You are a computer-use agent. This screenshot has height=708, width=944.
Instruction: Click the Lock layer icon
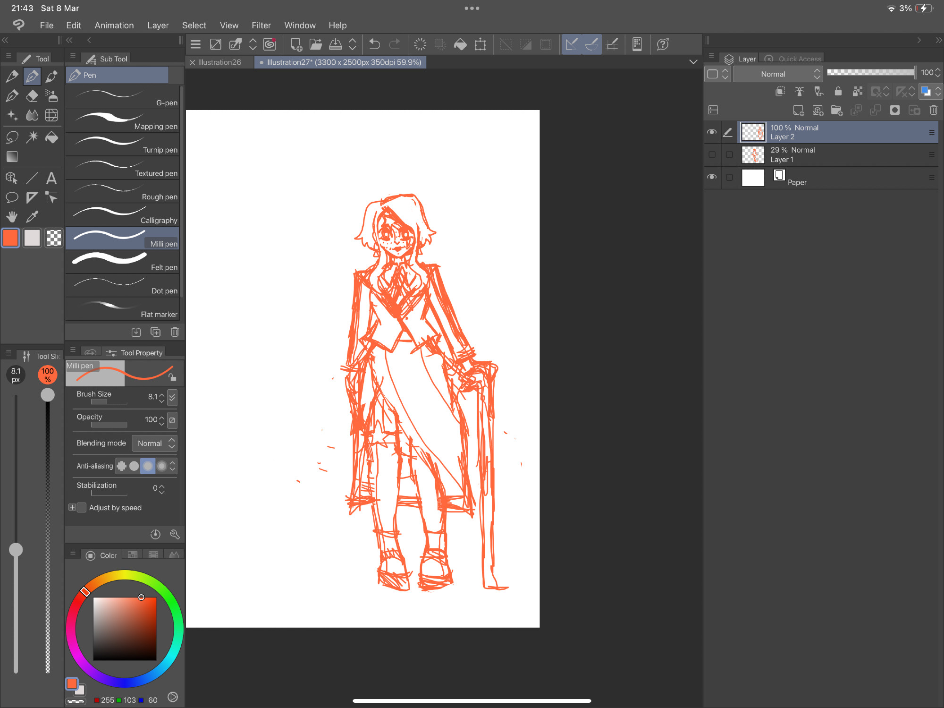[838, 91]
